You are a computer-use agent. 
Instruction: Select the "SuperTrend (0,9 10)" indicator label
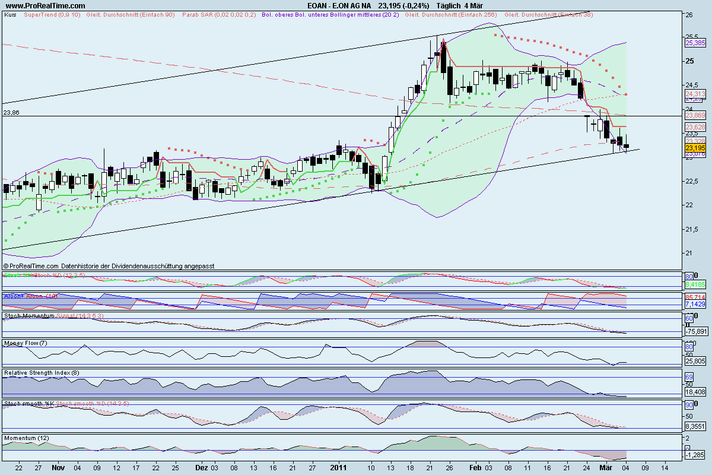click(52, 14)
